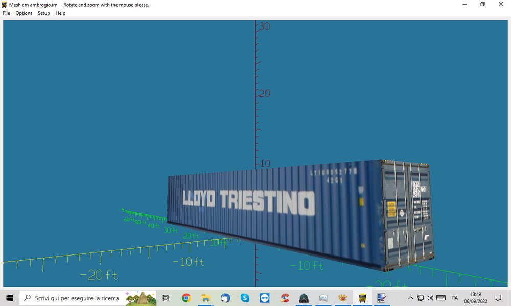Switch to the yellow truck mesh viewer taskbar icon
The height and width of the screenshot is (306, 511).
(x=362, y=298)
